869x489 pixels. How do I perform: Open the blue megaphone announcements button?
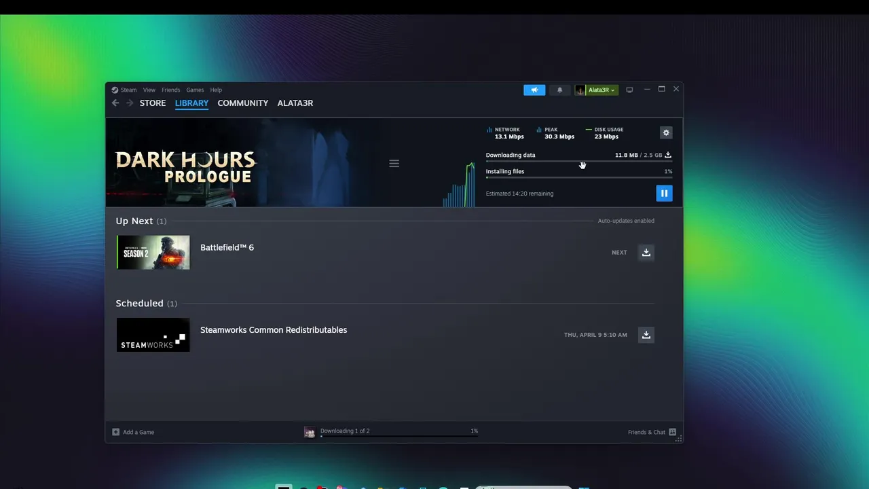[534, 90]
